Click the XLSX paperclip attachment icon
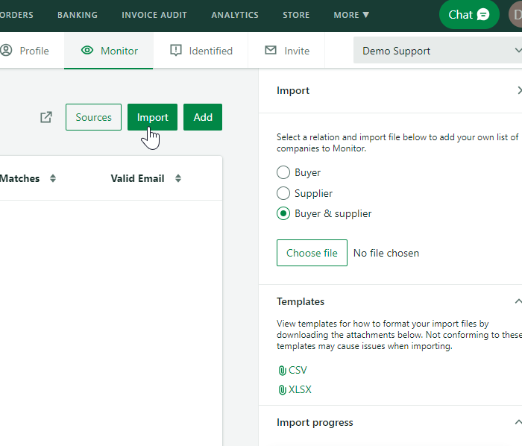 pos(282,390)
